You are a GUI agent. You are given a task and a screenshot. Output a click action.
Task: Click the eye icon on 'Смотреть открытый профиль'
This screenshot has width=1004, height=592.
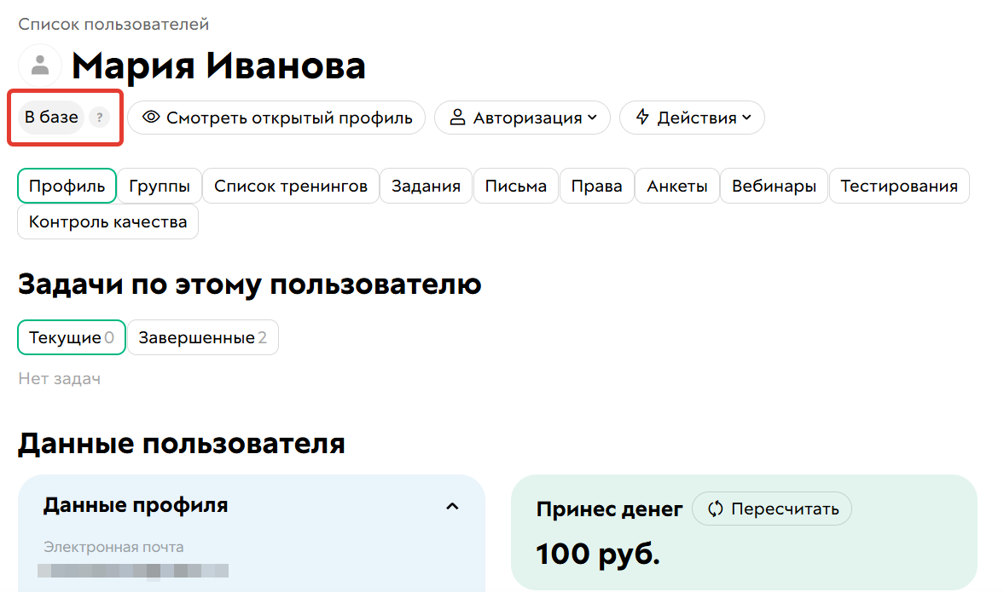(x=153, y=118)
